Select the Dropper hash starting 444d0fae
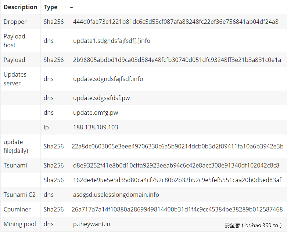 point(176,22)
